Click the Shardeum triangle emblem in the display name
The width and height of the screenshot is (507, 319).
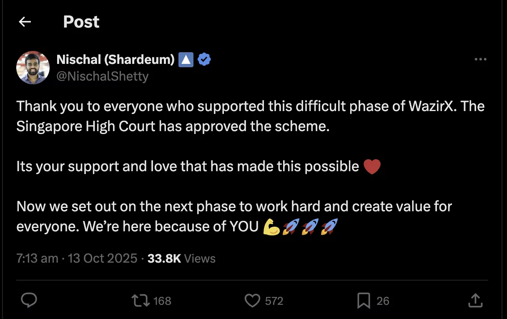(186, 59)
